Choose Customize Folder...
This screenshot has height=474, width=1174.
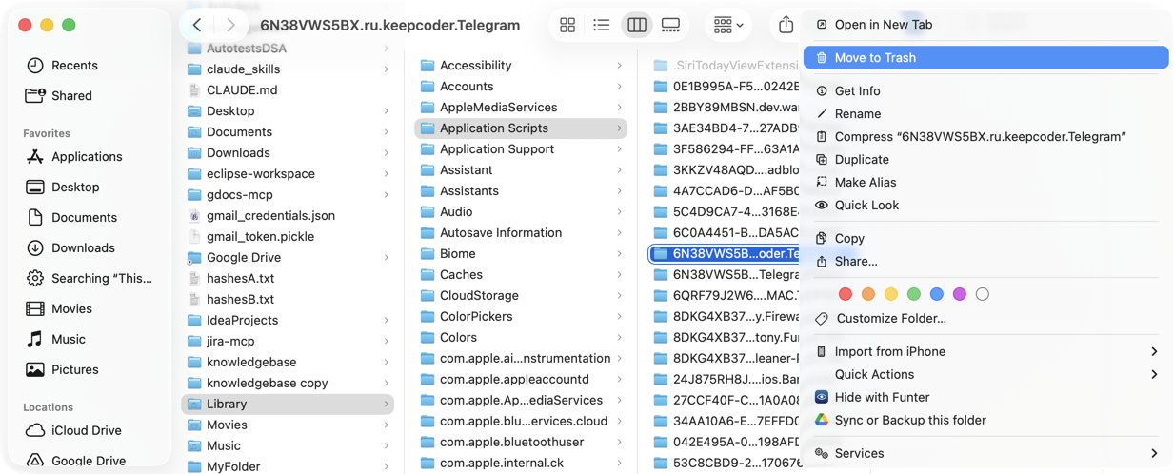coord(985,319)
